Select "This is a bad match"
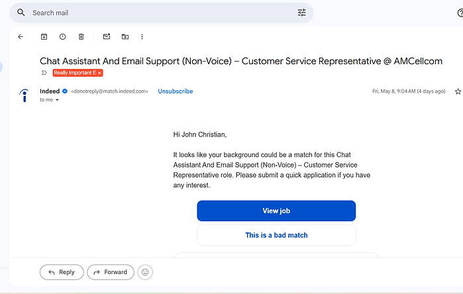463x294 pixels. coord(276,235)
